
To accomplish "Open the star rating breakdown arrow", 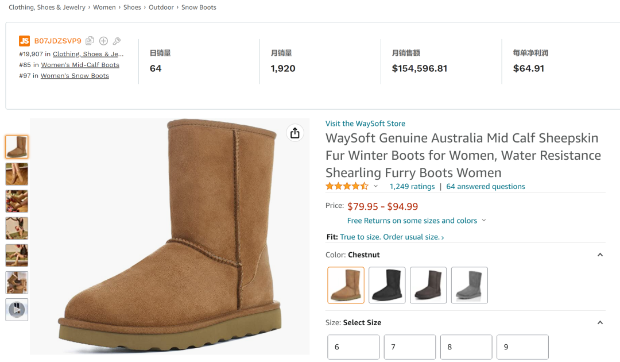I will [376, 186].
